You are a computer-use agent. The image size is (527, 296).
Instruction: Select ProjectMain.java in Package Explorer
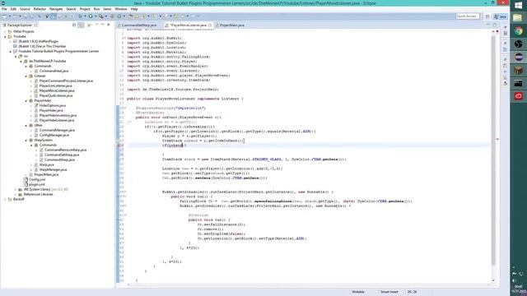[x=46, y=175]
